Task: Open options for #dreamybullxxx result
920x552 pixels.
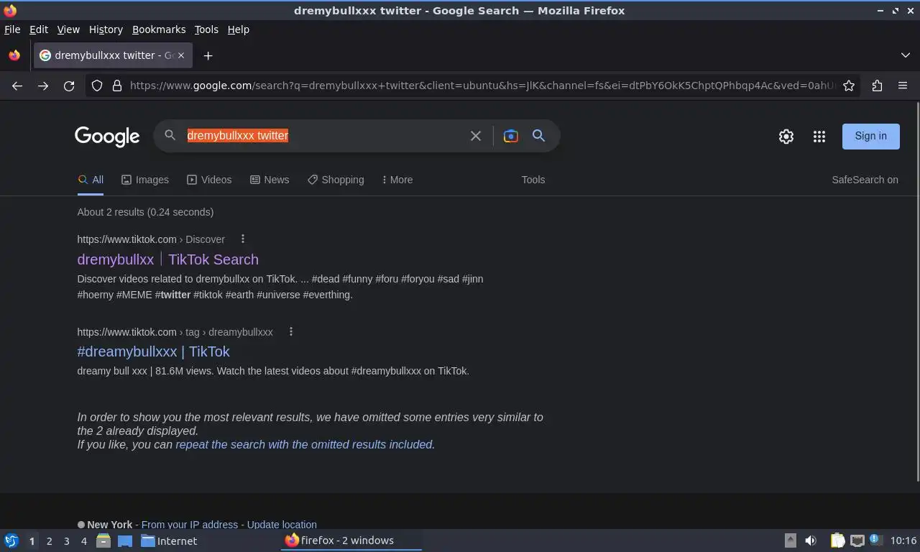Action: [x=290, y=331]
